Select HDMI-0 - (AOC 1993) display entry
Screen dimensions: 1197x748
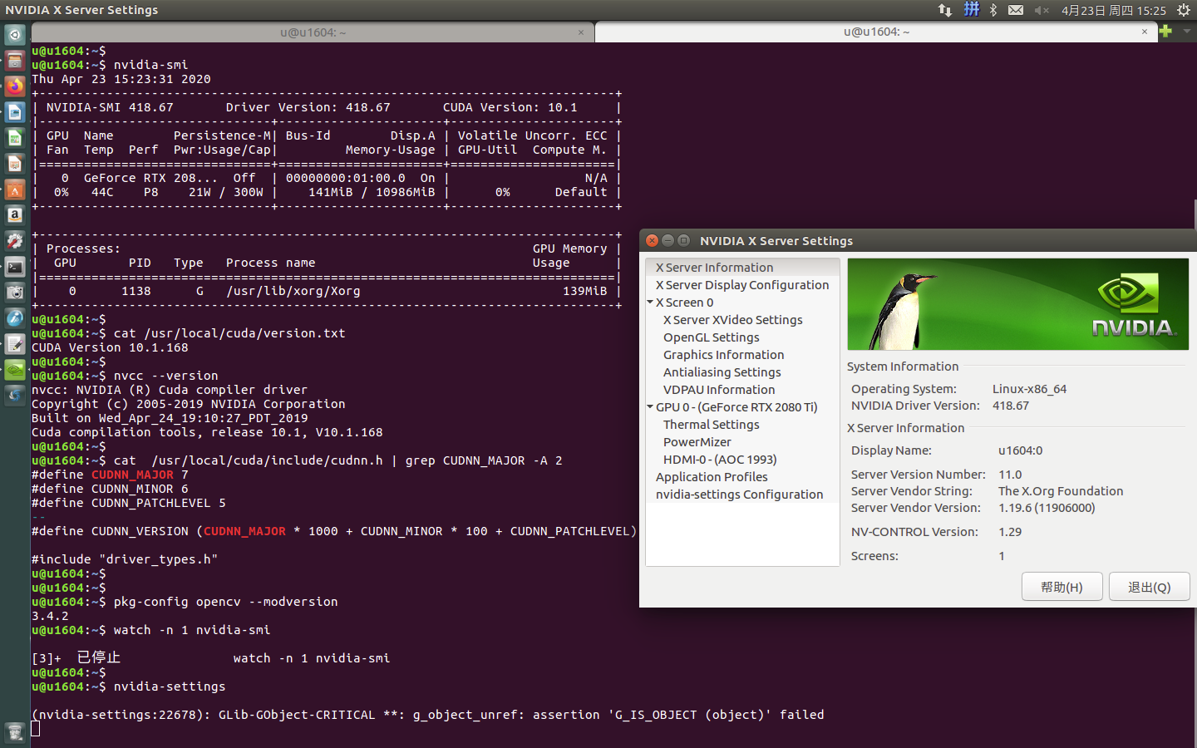click(720, 460)
